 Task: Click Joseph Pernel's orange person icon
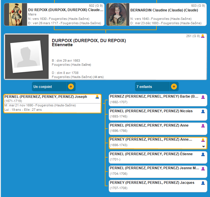(x=97, y=97)
